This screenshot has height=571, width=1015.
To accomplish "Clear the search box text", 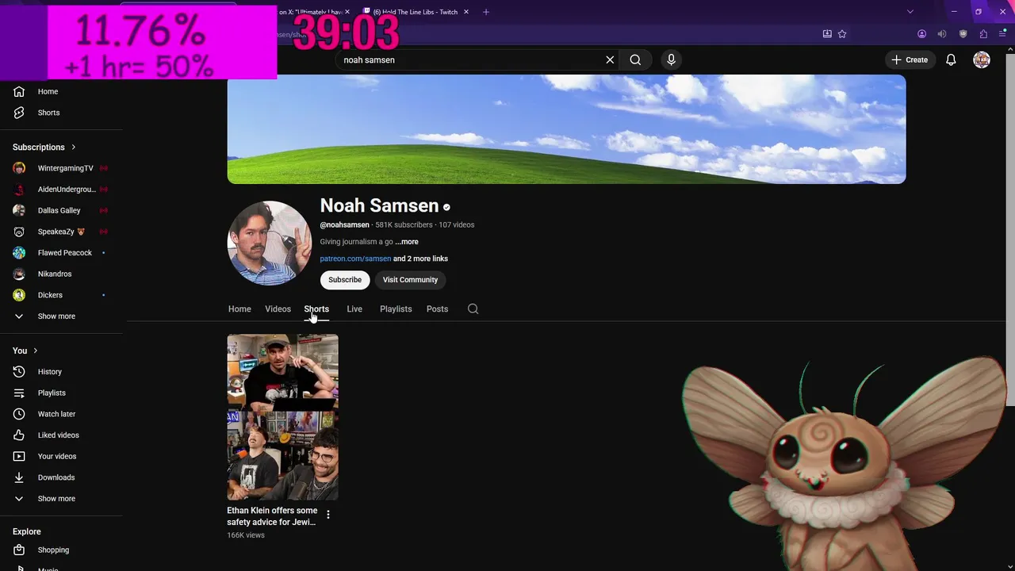I will [x=610, y=59].
